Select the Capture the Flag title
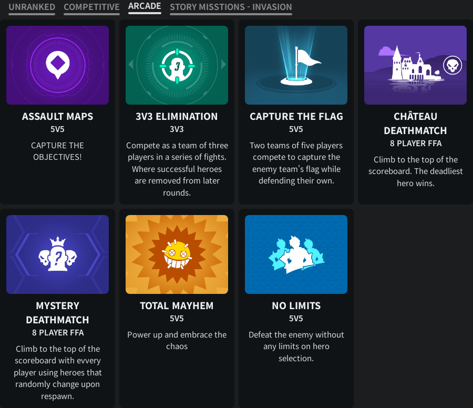The image size is (473, 408). 296,117
